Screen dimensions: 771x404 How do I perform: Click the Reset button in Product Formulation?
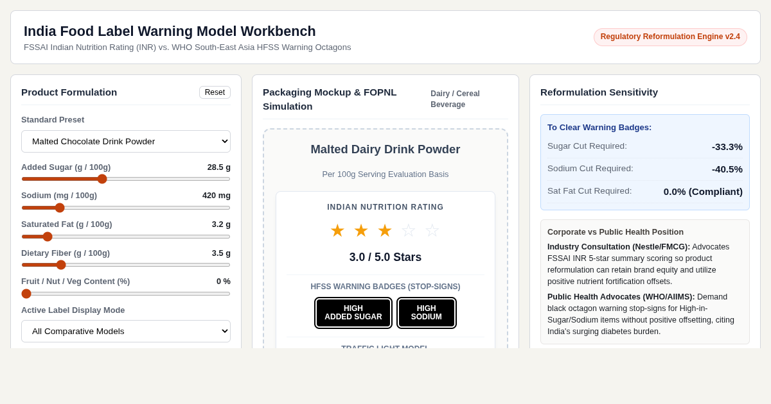click(x=215, y=92)
